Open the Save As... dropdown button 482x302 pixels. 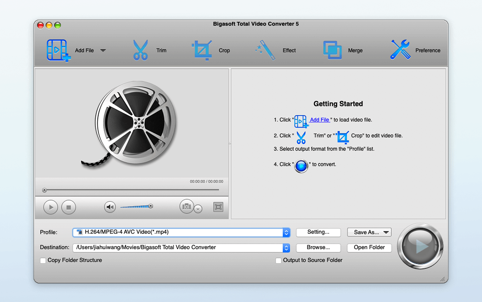tap(369, 232)
